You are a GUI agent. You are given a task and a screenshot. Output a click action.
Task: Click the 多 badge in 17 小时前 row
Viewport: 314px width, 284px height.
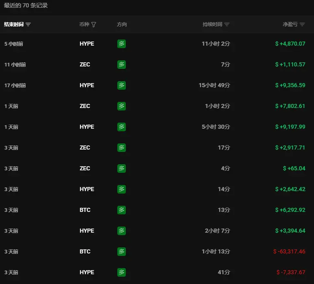(x=121, y=85)
